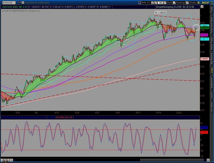Click the chart icon right of the SimpleMovingAvg header

click(202, 7)
